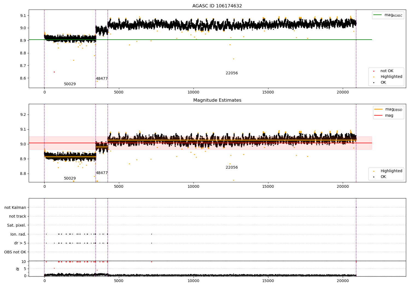
Task: Click the 'AGASC ID 106174632' plot title
Action: point(217,6)
